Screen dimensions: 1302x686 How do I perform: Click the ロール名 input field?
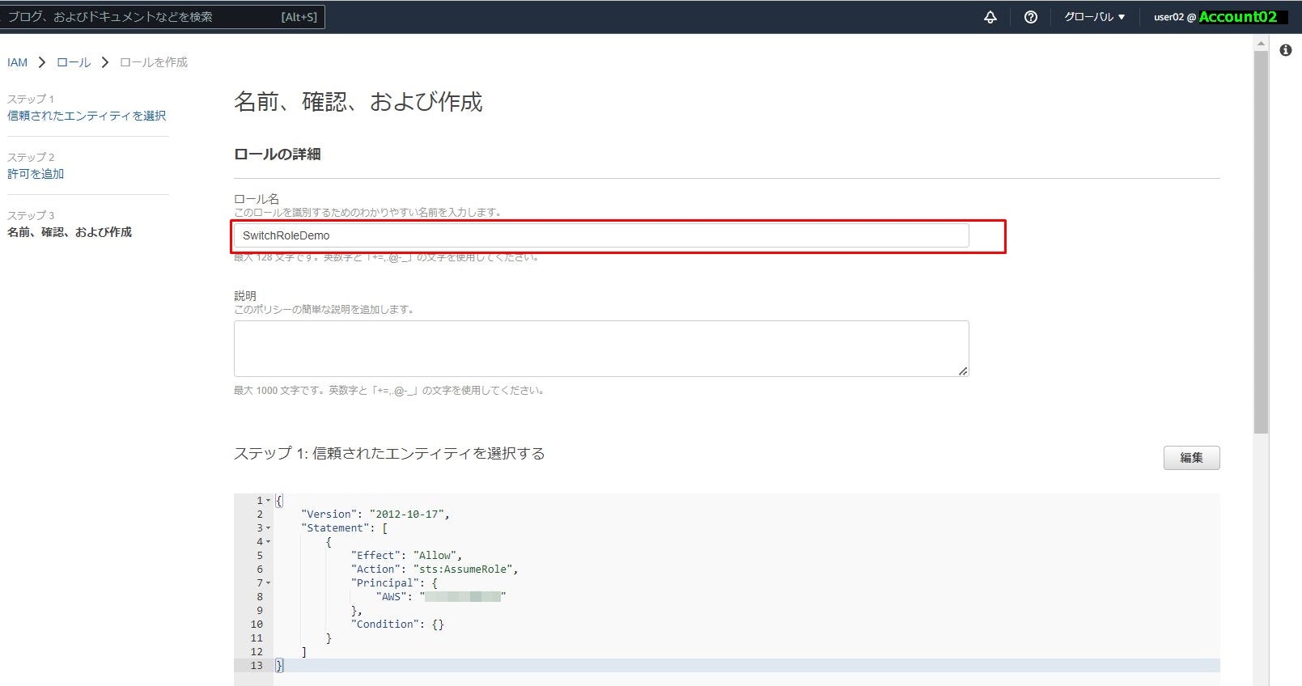[x=601, y=235]
